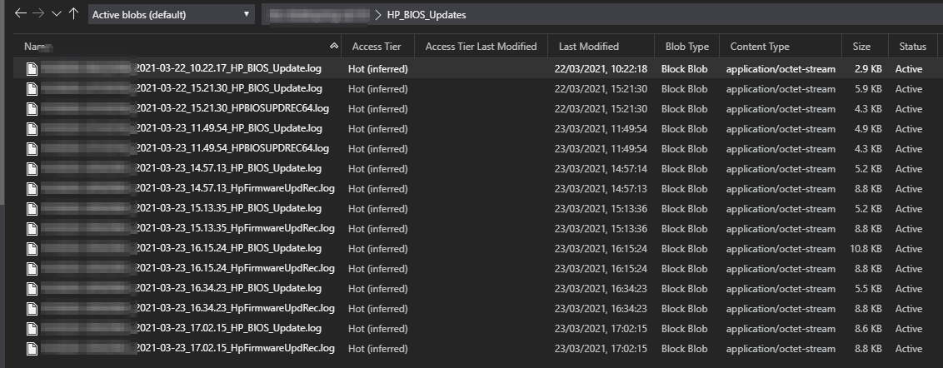This screenshot has width=943, height=368.
Task: Click file icon of 17.02.15_HpFirmwareUpdRec.log
Action: pos(32,349)
